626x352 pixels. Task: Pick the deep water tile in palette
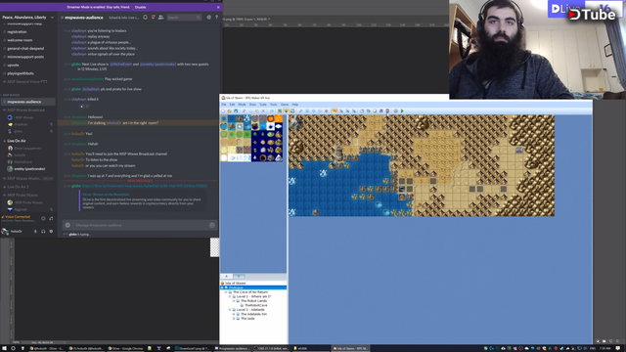[232, 118]
